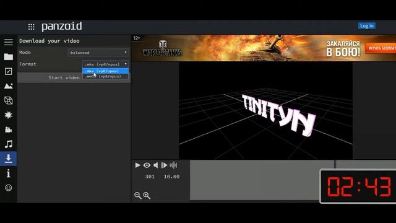This screenshot has width=396, height=223.
Task: Toggle the eye preview visibility icon
Action: 147,165
